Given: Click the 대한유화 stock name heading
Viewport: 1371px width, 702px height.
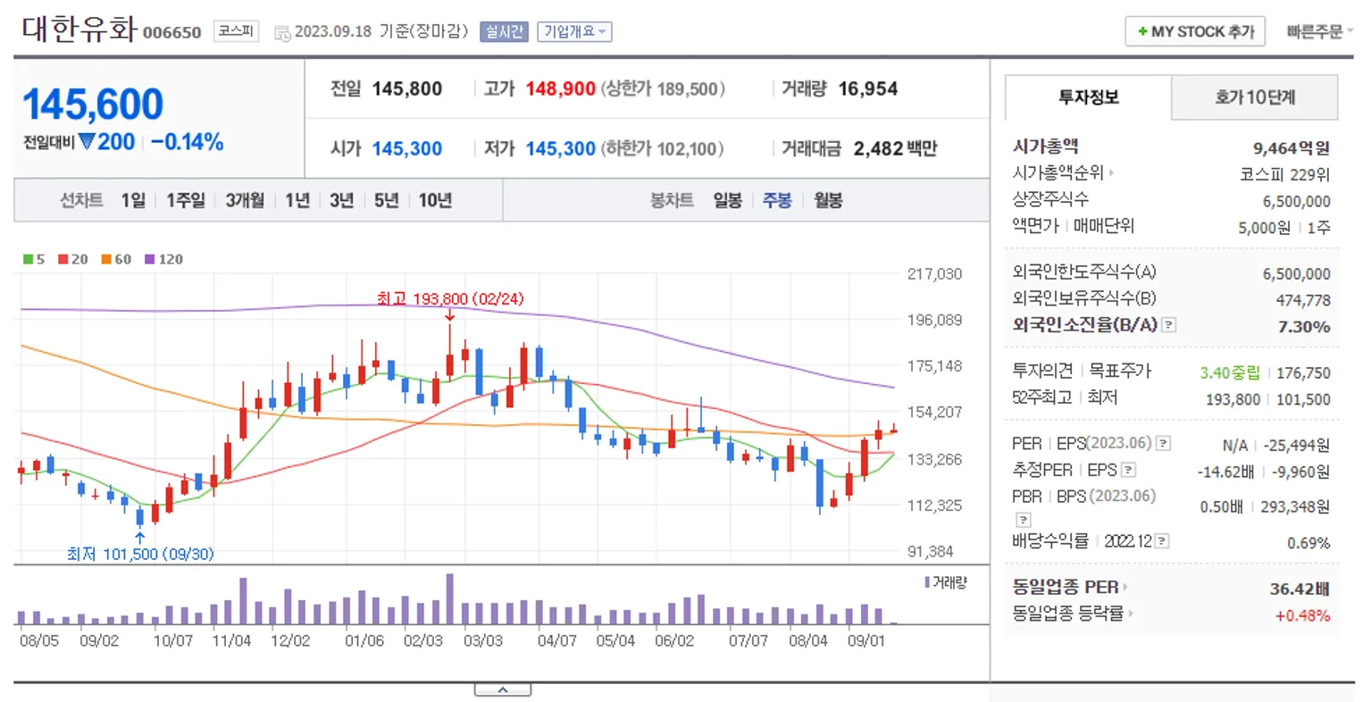Looking at the screenshot, I should pyautogui.click(x=79, y=29).
